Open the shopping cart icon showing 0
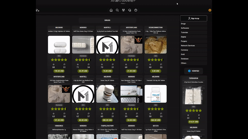The image size is (248, 139). point(37,11)
